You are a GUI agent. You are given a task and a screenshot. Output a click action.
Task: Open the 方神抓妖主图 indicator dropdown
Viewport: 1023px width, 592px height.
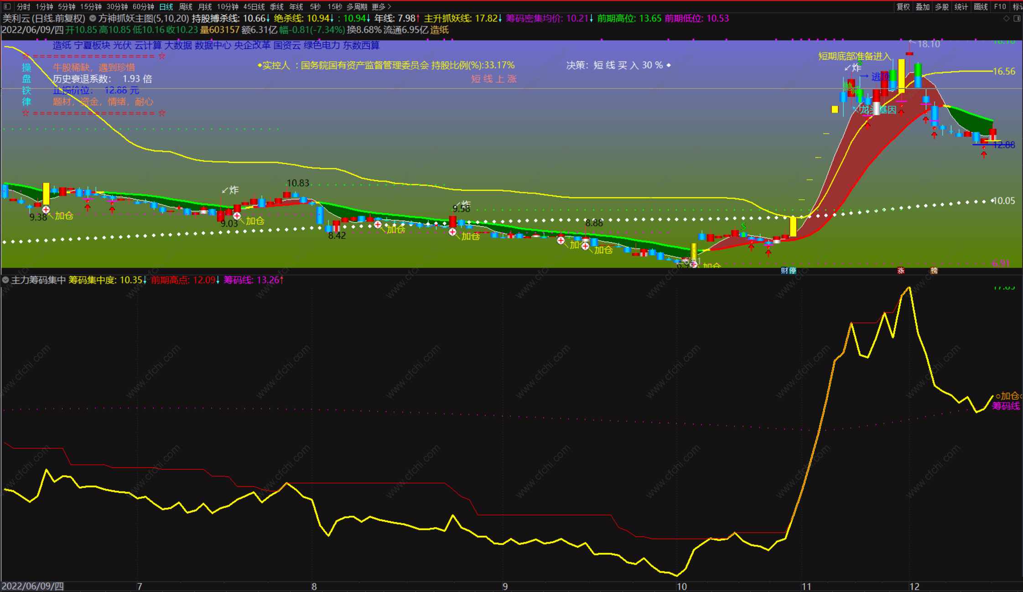(x=93, y=18)
